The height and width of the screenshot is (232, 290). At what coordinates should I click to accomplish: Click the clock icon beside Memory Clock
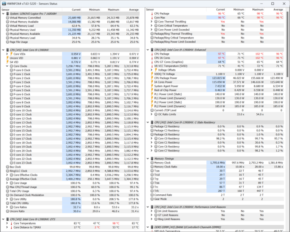(152, 163)
